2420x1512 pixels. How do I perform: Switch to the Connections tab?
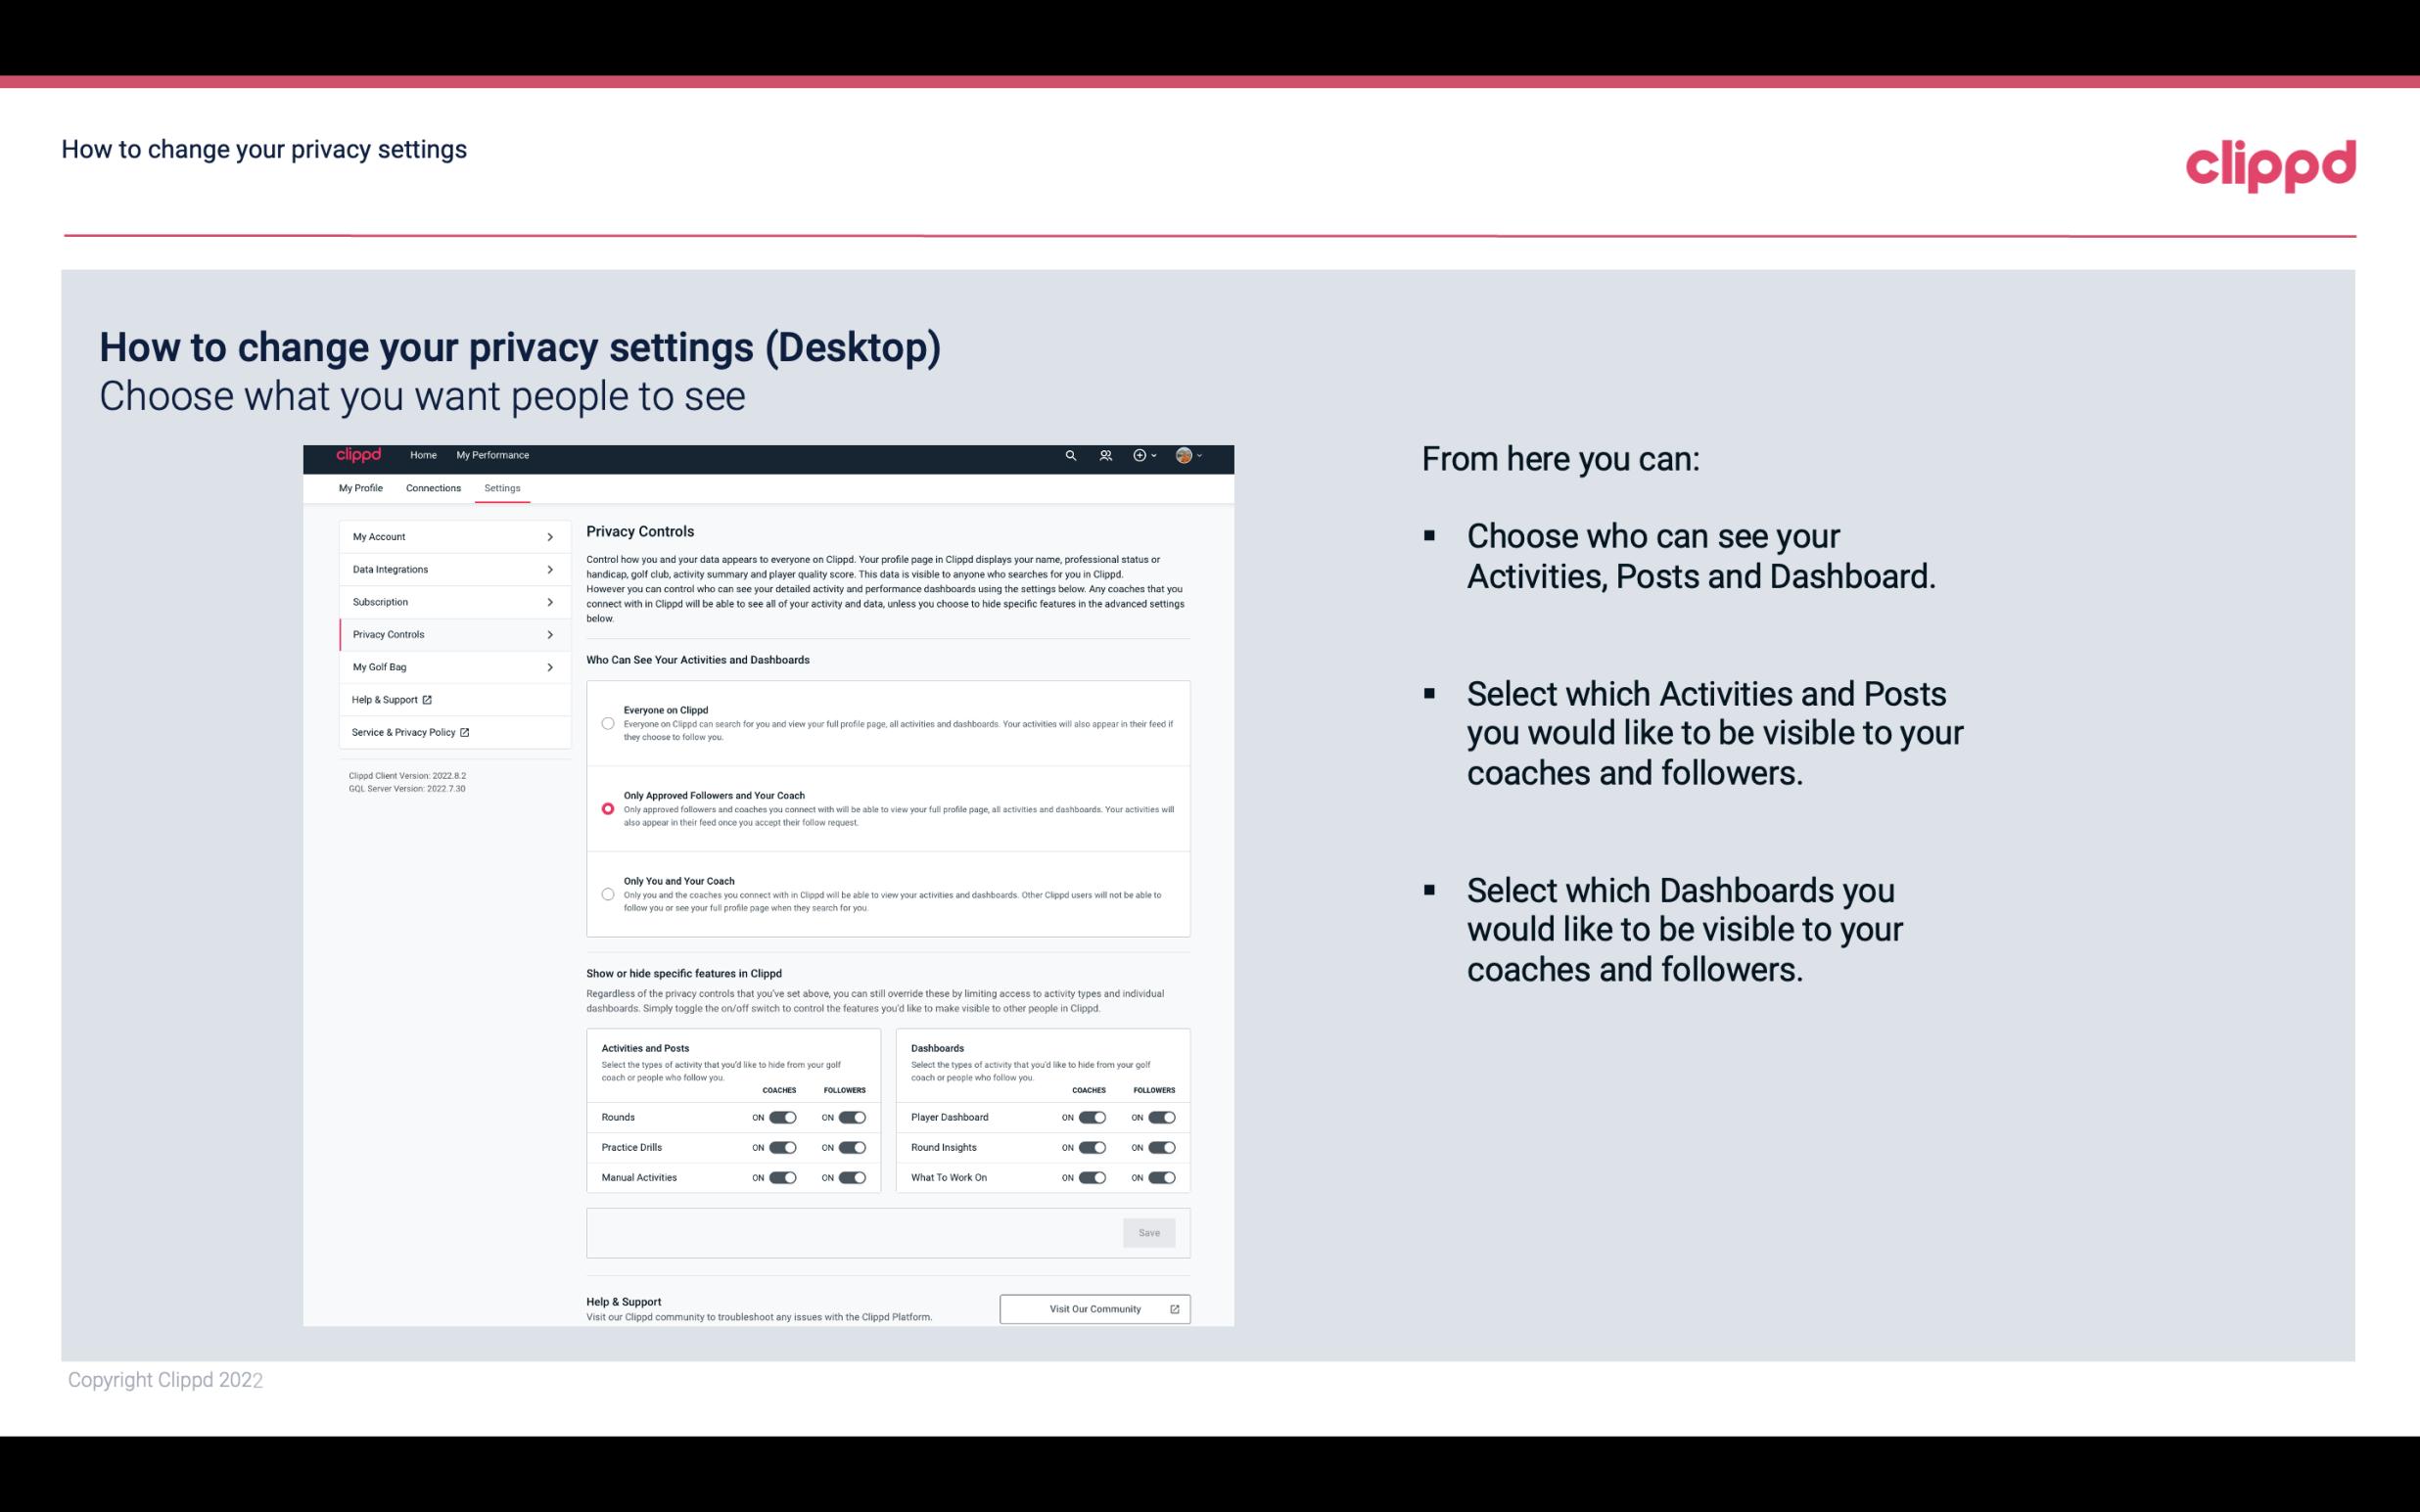pyautogui.click(x=434, y=487)
